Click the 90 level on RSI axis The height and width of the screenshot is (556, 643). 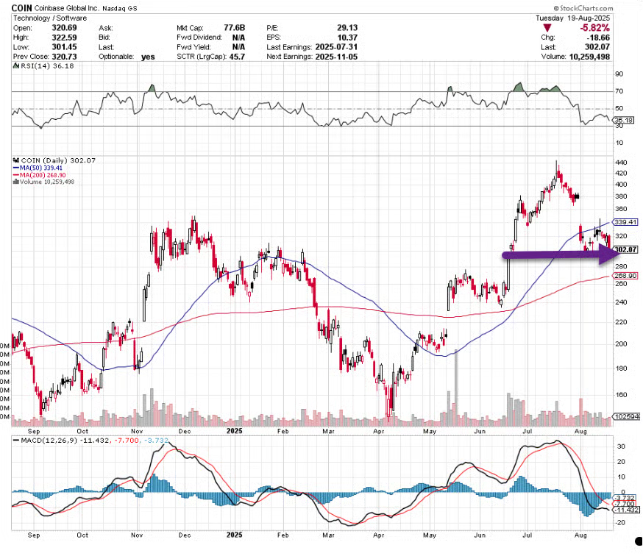click(619, 74)
